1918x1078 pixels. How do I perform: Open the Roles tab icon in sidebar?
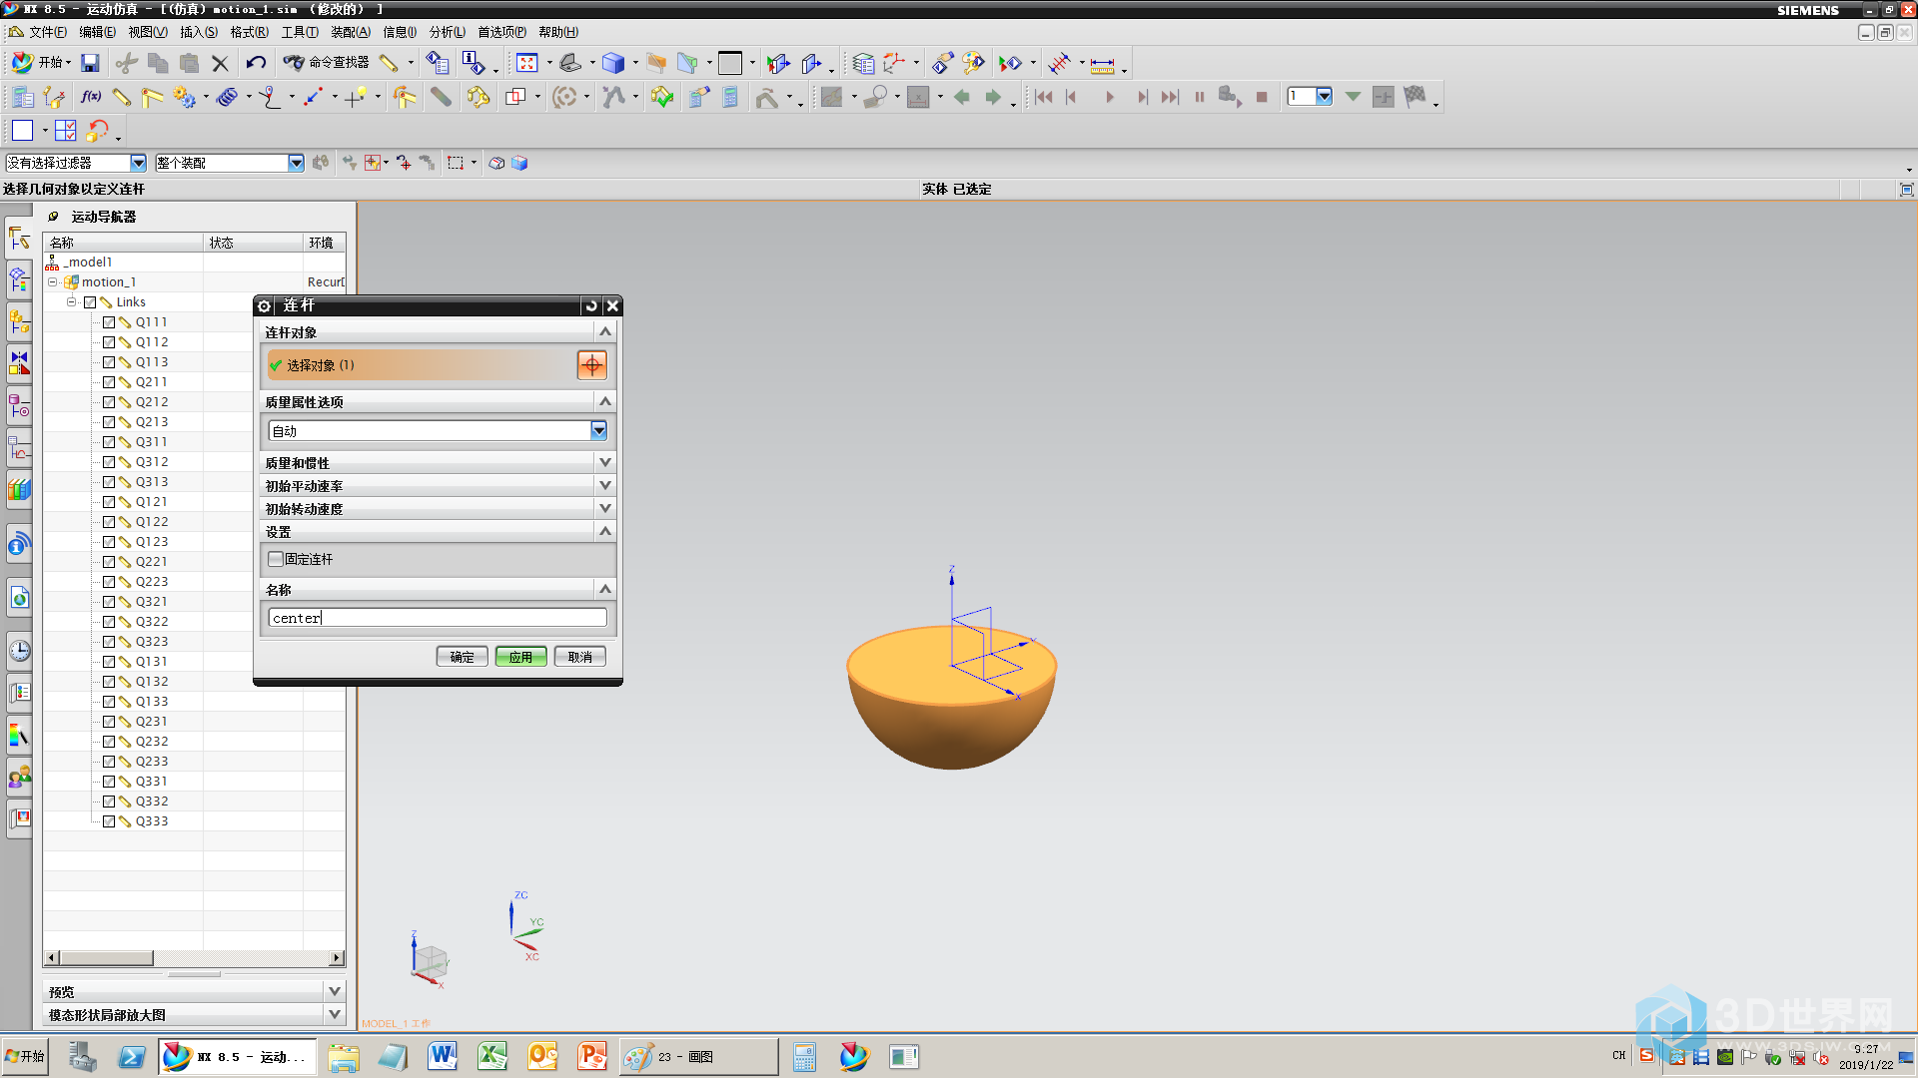(19, 777)
